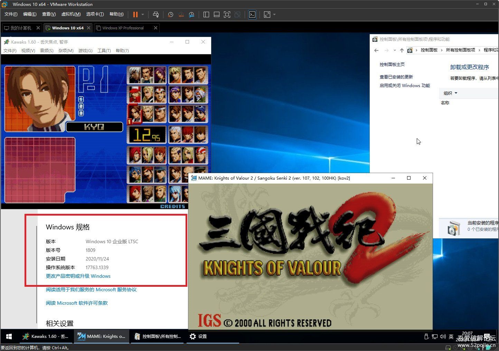Click the VMware pause (suspend) button
The image size is (499, 351).
pyautogui.click(x=135, y=15)
